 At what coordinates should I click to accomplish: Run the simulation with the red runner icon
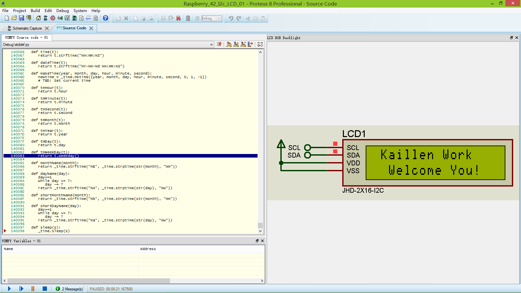coord(219,45)
